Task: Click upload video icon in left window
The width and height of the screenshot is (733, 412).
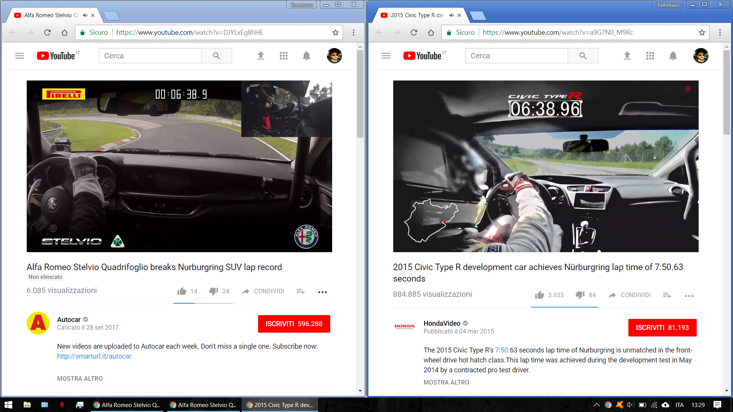Action: (261, 56)
